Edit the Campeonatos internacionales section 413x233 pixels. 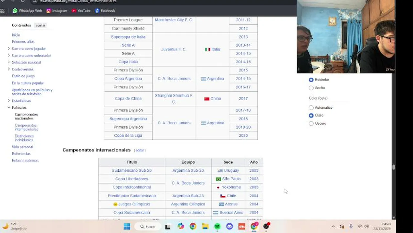tap(140, 150)
